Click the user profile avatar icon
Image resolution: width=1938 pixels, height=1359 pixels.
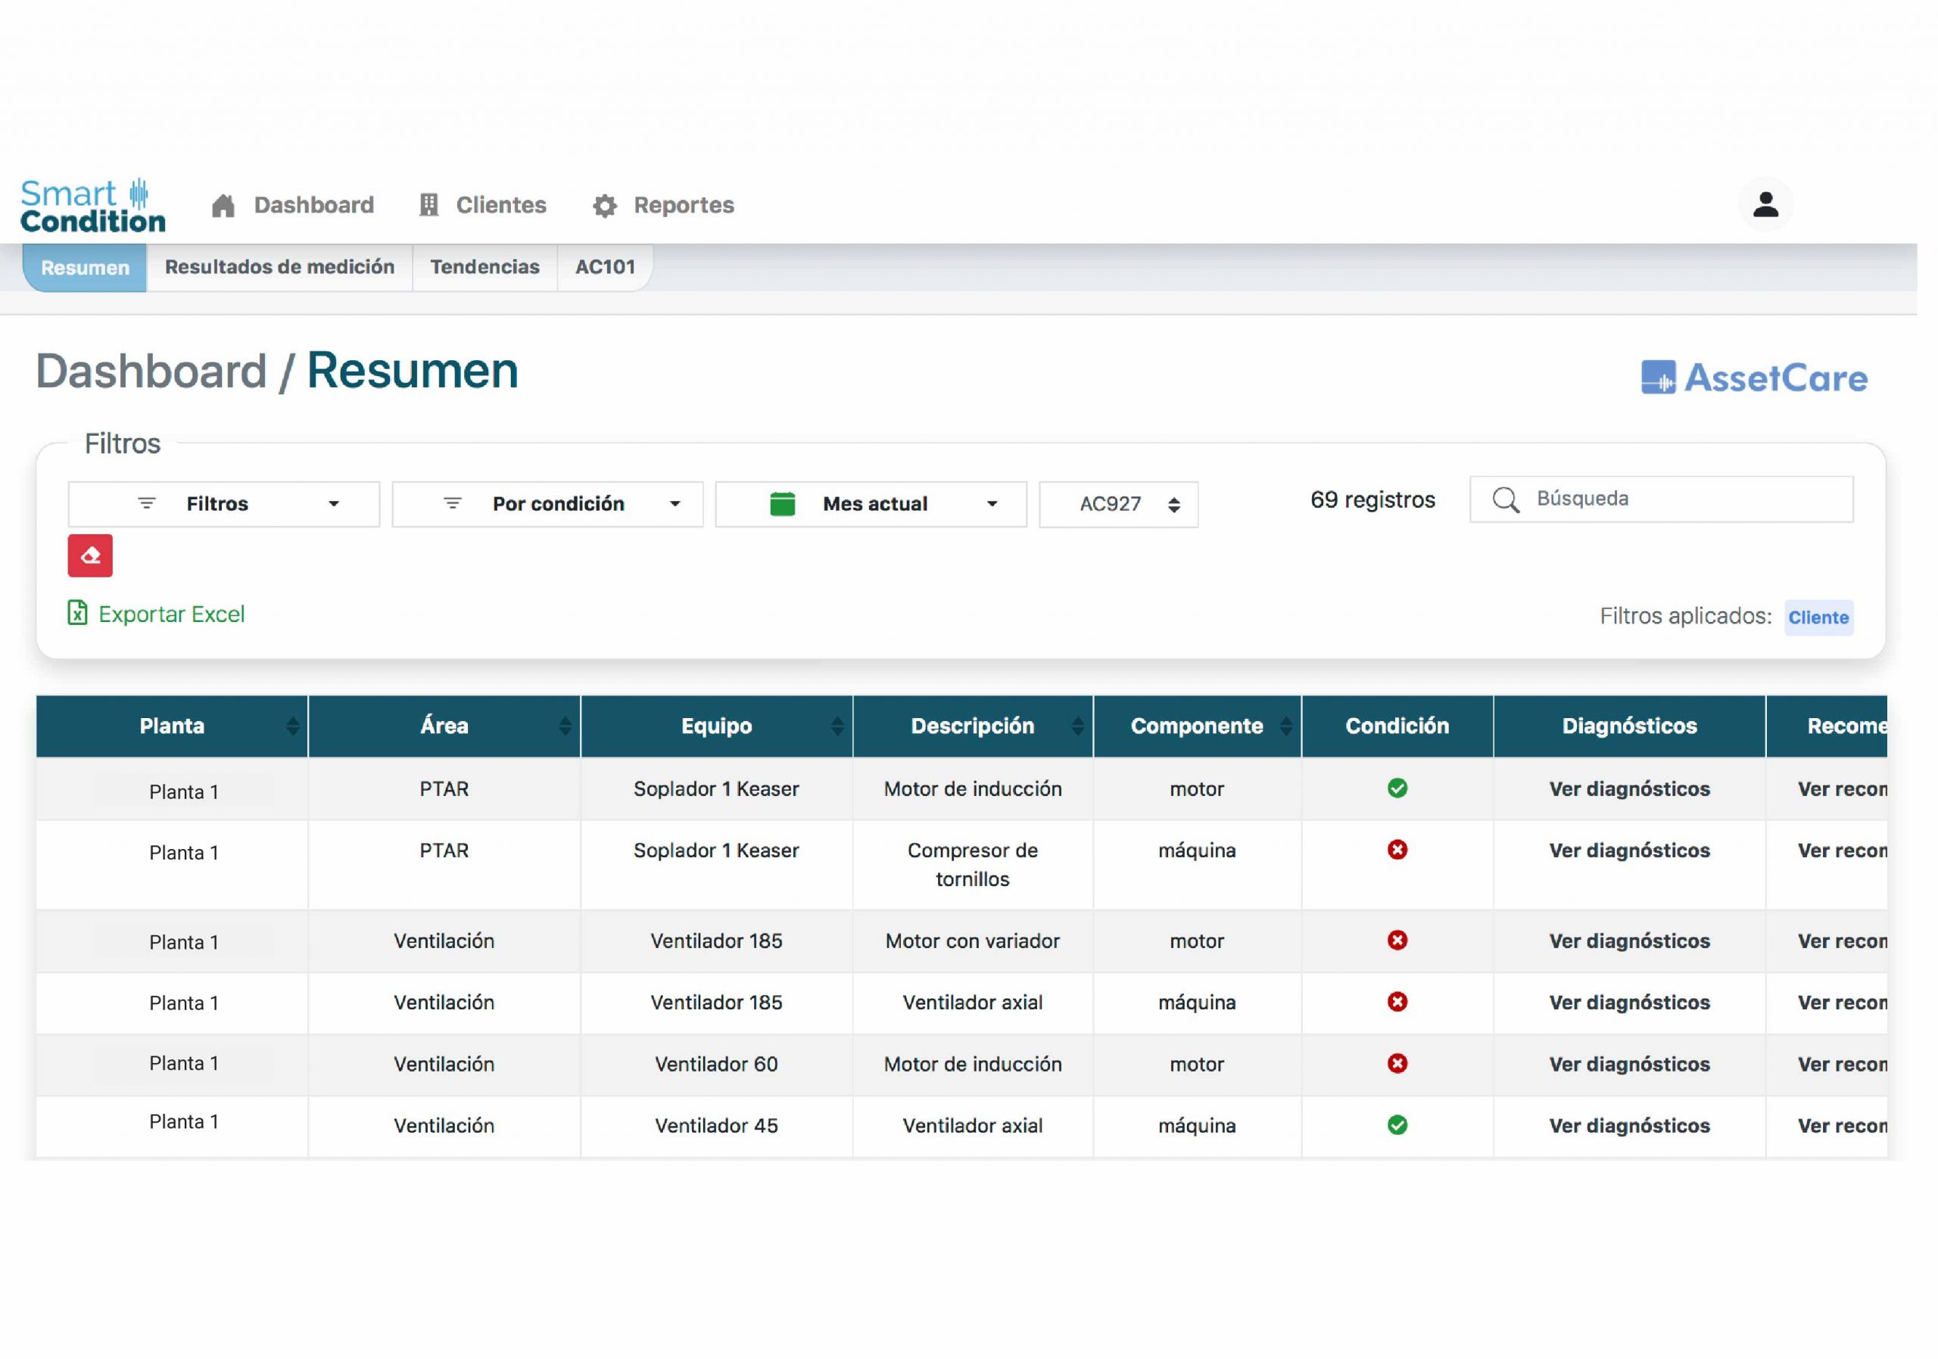tap(1765, 204)
